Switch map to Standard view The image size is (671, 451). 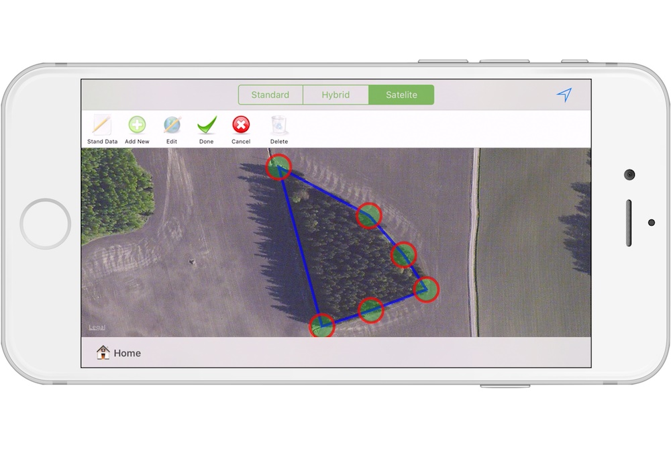270,95
